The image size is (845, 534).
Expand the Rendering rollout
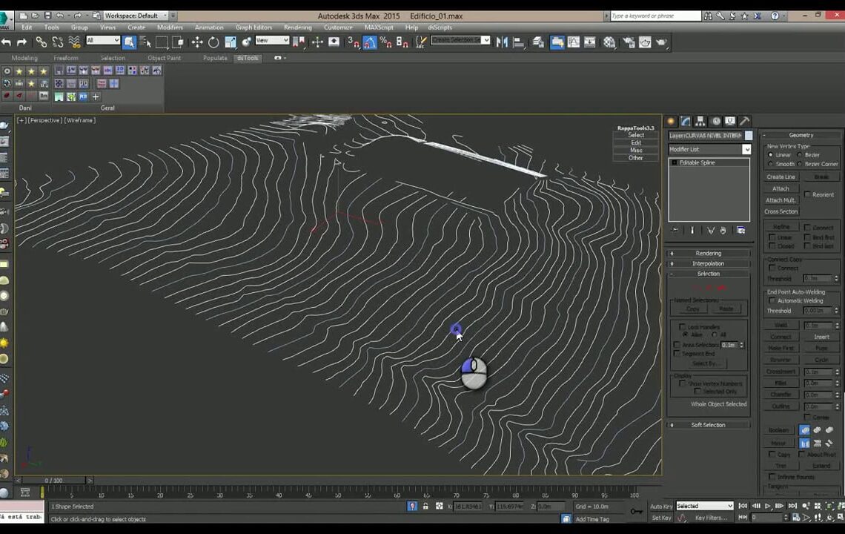click(x=708, y=253)
